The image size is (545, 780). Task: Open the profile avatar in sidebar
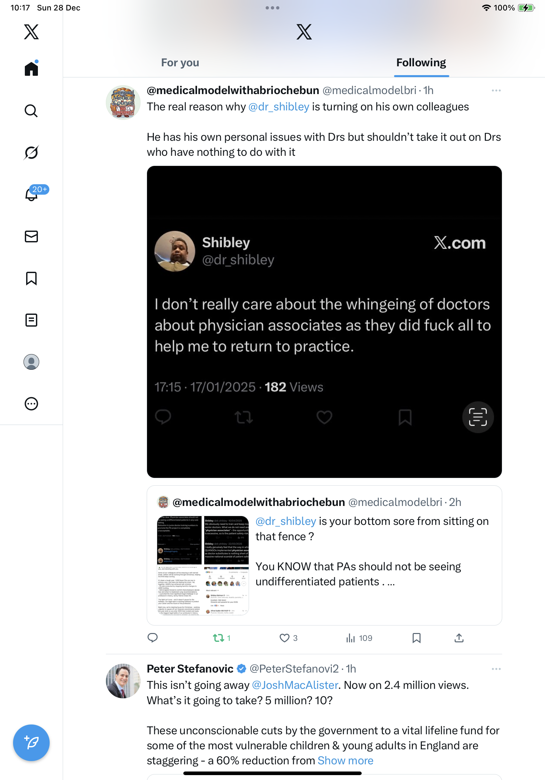(x=31, y=362)
